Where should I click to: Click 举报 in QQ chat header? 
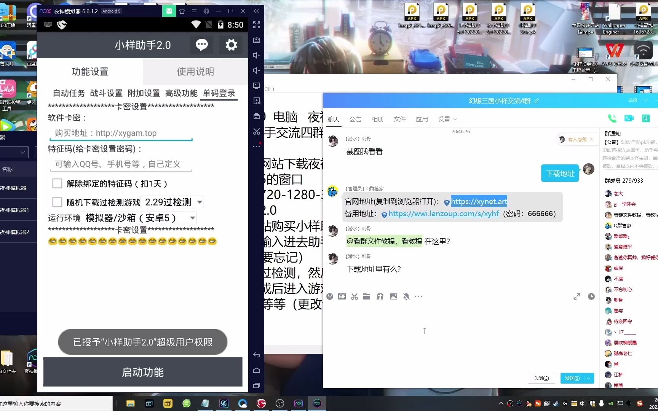(x=633, y=100)
